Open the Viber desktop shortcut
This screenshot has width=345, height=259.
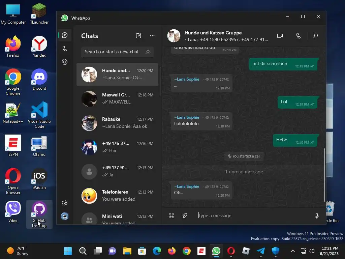point(13,212)
